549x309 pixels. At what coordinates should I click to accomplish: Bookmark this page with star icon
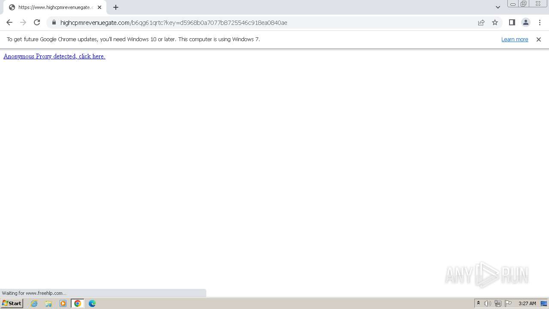pos(495,22)
